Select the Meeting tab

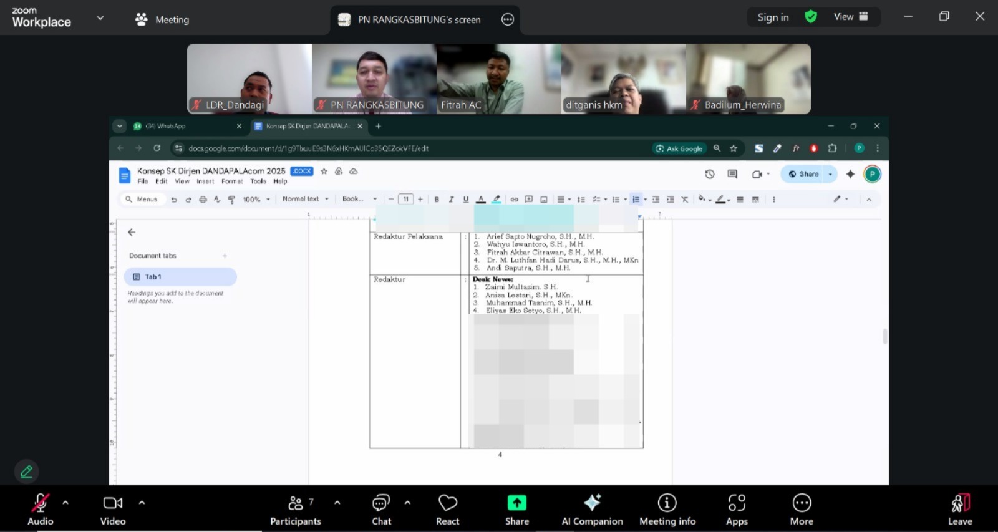tap(163, 19)
